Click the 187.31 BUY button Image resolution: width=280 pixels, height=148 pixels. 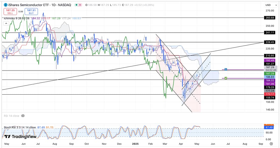(31, 12)
